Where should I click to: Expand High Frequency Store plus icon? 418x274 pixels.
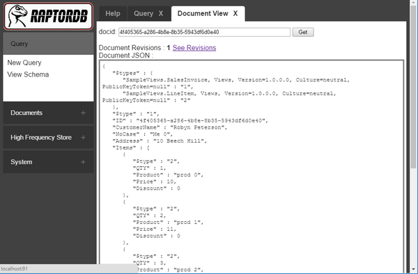coord(83,138)
